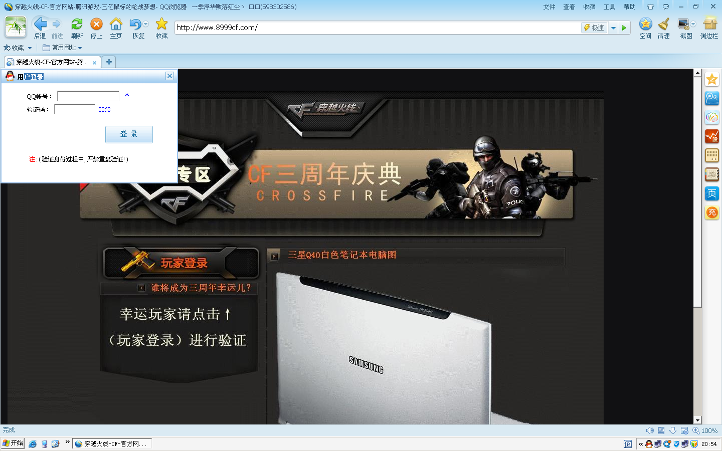Click the CF三周年庆典 banner image
Image resolution: width=722 pixels, height=451 pixels.
point(326,184)
